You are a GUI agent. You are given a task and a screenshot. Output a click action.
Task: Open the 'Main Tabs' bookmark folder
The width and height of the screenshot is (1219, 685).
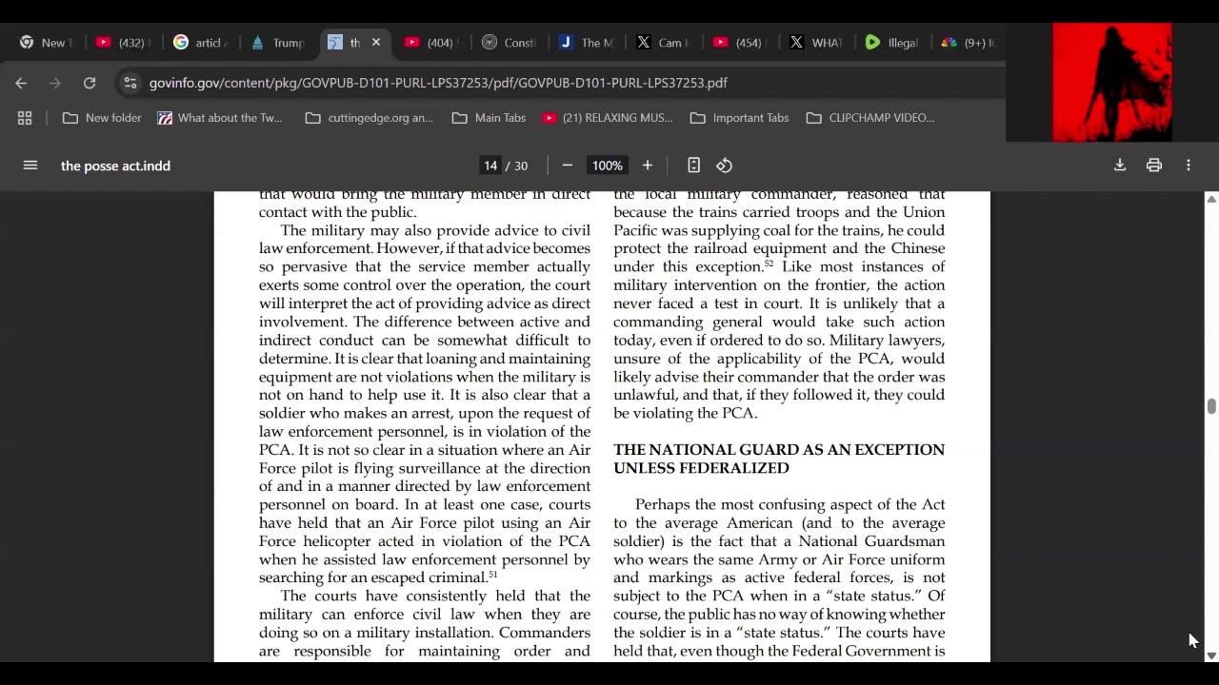(x=490, y=118)
